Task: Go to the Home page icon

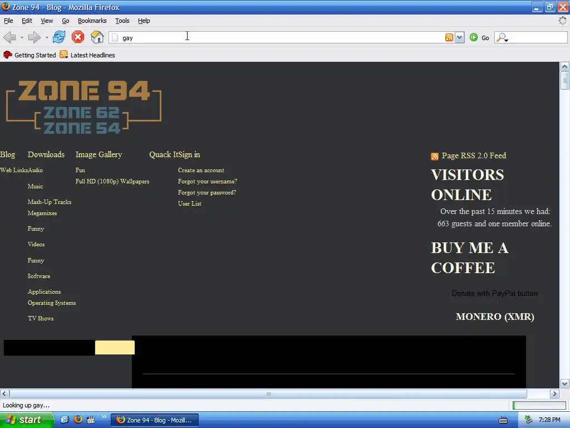Action: 97,37
